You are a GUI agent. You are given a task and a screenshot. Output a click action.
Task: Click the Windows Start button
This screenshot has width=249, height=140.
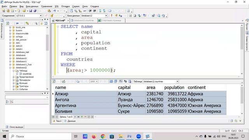click(x=4, y=136)
